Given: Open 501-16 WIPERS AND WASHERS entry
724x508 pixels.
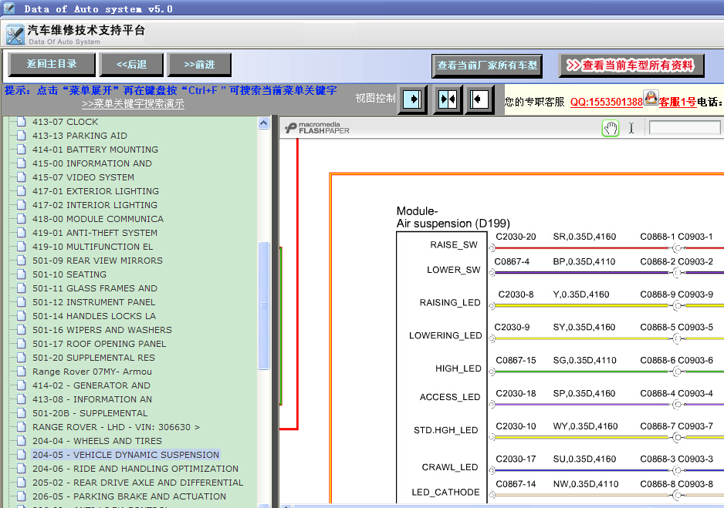Looking at the screenshot, I should [102, 330].
